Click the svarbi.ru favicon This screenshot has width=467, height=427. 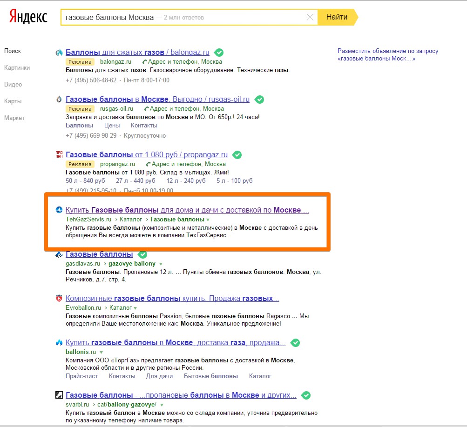[x=59, y=395]
